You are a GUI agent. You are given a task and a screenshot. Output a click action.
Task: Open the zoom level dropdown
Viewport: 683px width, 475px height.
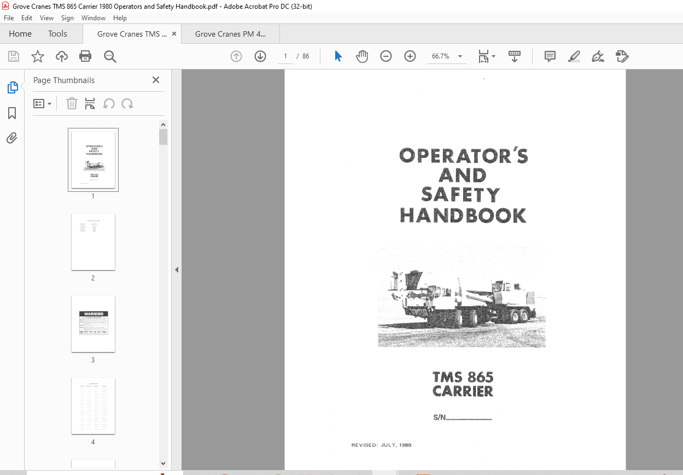click(460, 56)
